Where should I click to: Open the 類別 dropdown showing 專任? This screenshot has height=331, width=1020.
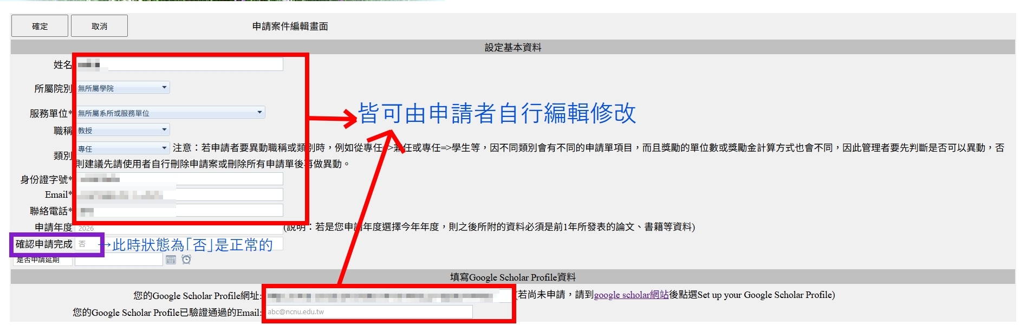pos(122,148)
